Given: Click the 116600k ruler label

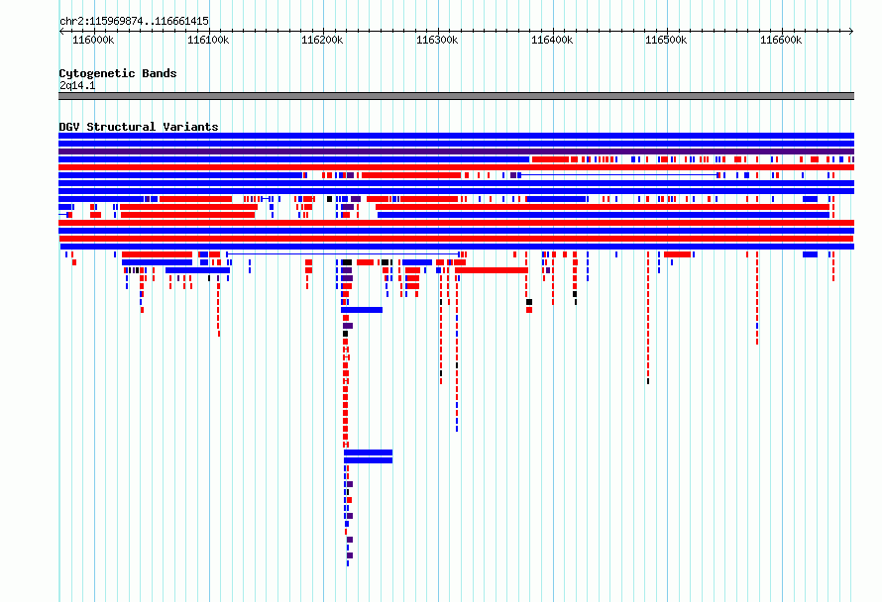Looking at the screenshot, I should point(781,40).
